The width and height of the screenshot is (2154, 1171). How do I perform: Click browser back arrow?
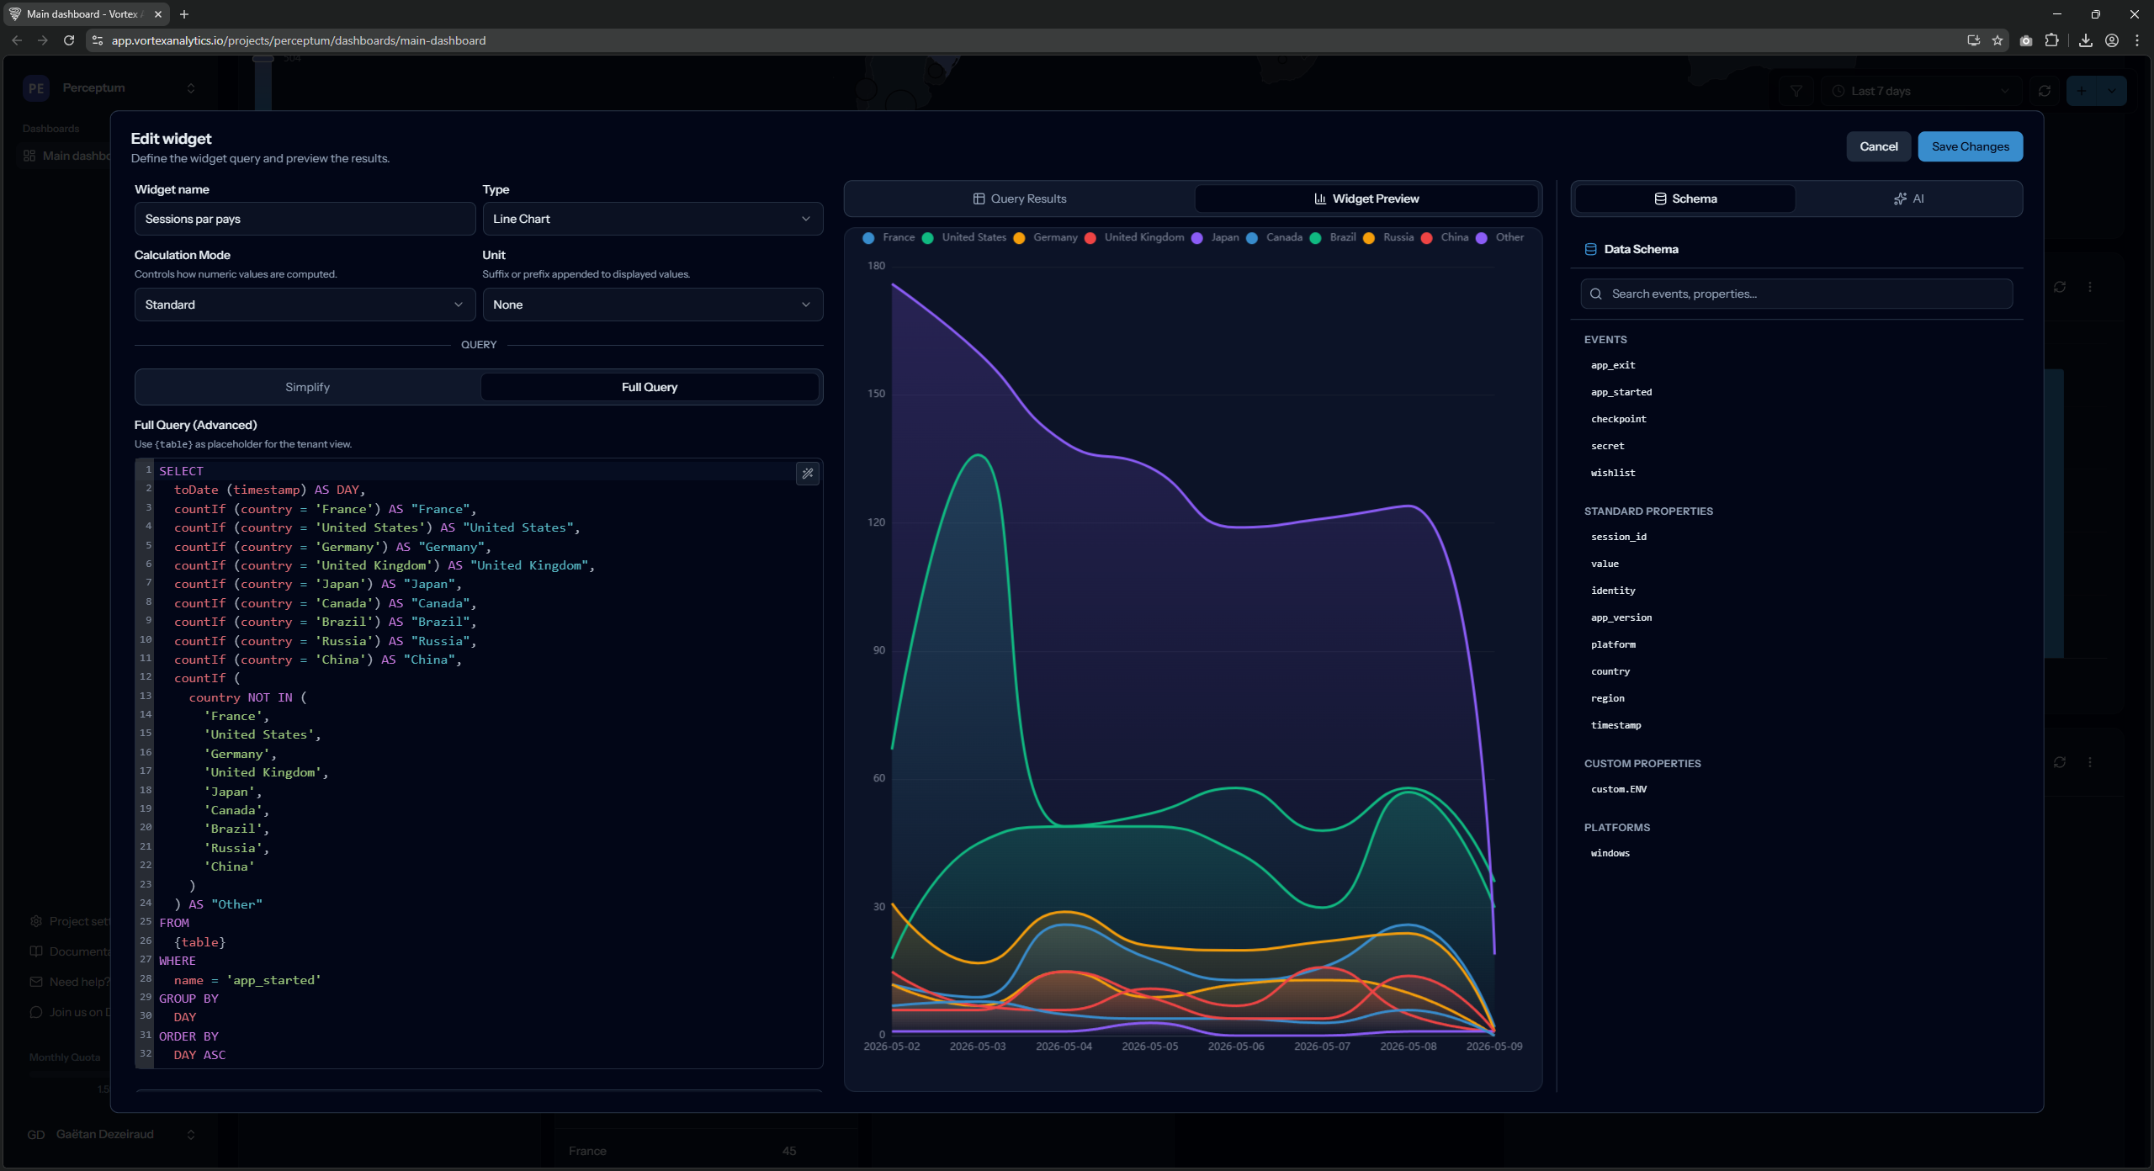pyautogui.click(x=17, y=40)
